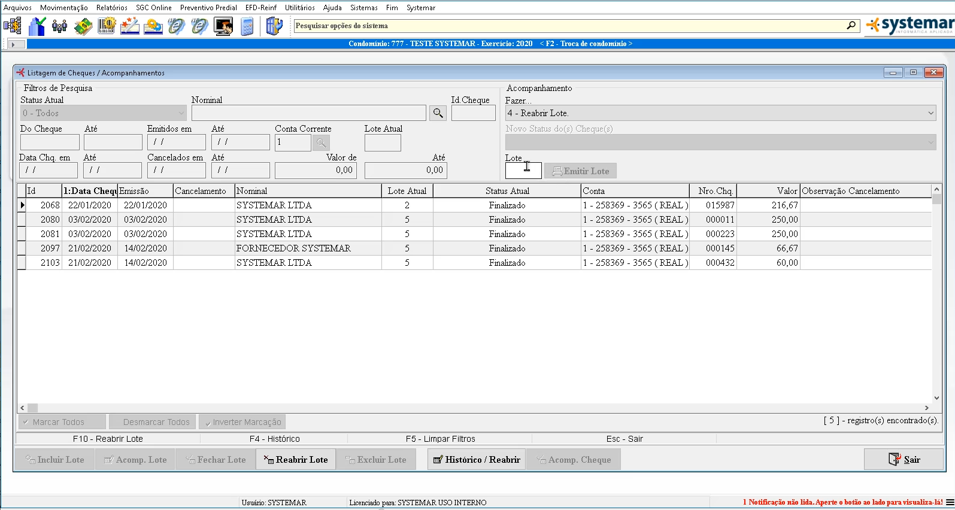
Task: Expand the Status Atual dropdown
Action: [181, 113]
